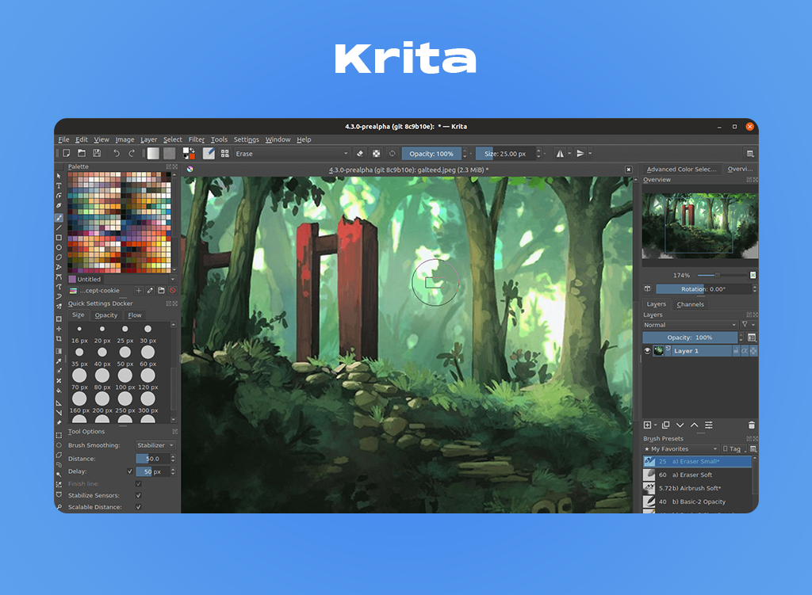The image size is (812, 595).
Task: Select the Rectangular Selection tool
Action: (x=59, y=435)
